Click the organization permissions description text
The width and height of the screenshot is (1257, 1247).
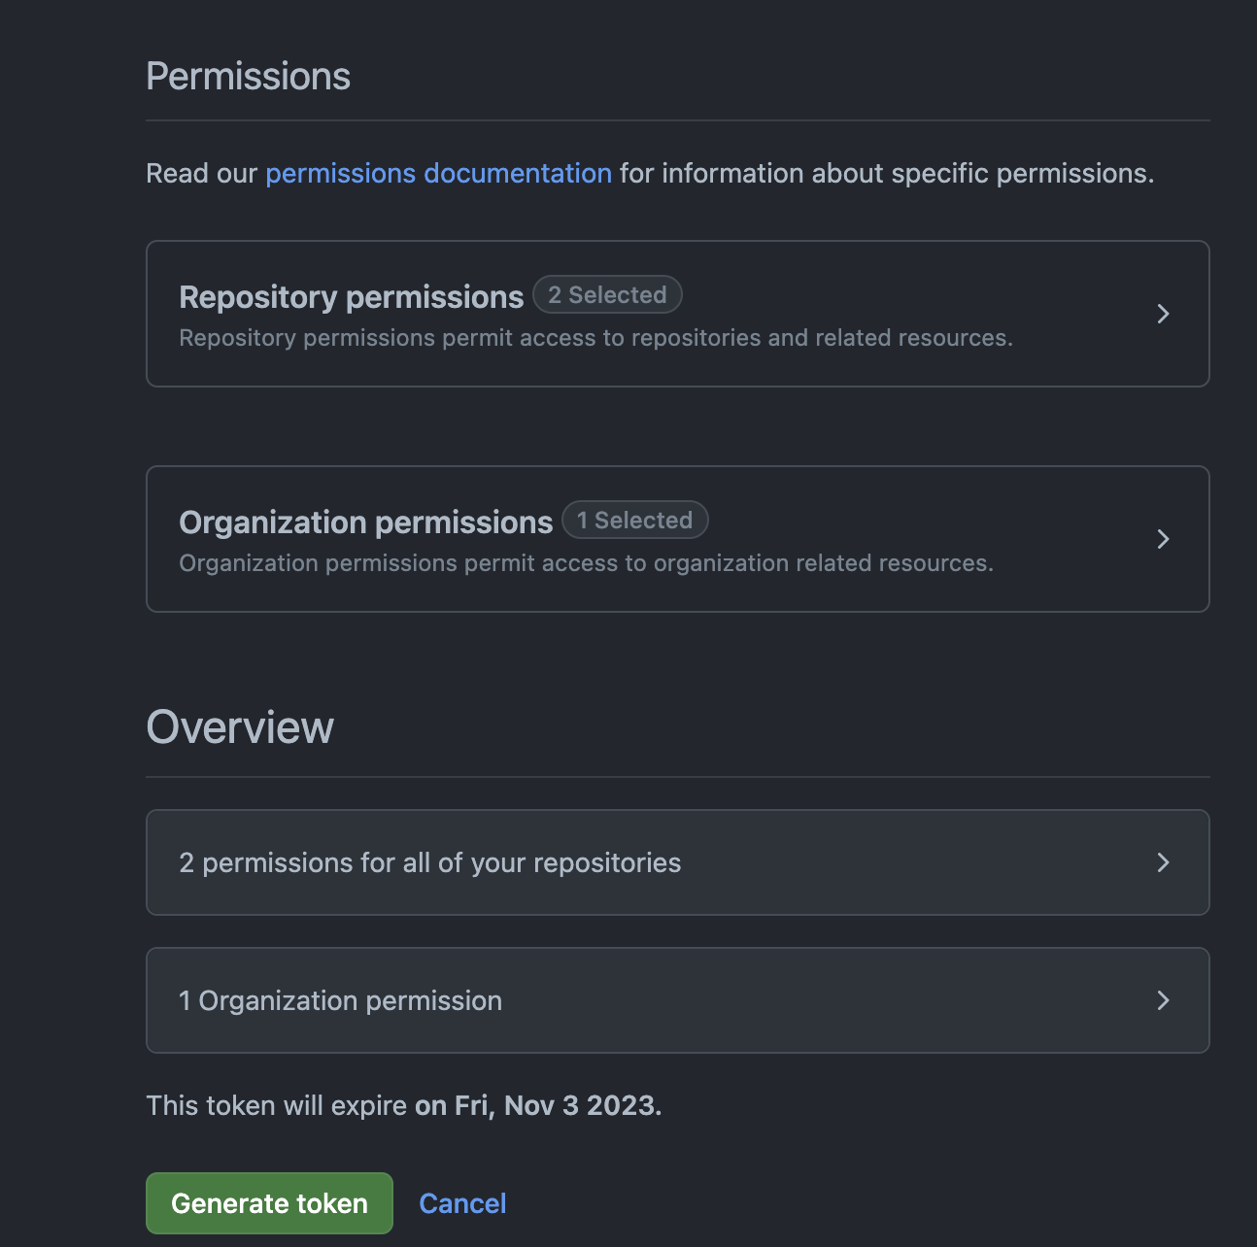click(x=587, y=563)
